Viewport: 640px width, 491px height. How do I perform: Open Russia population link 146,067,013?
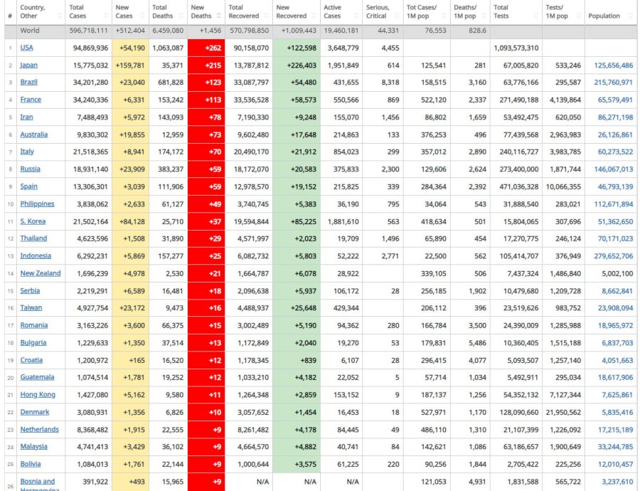614,169
